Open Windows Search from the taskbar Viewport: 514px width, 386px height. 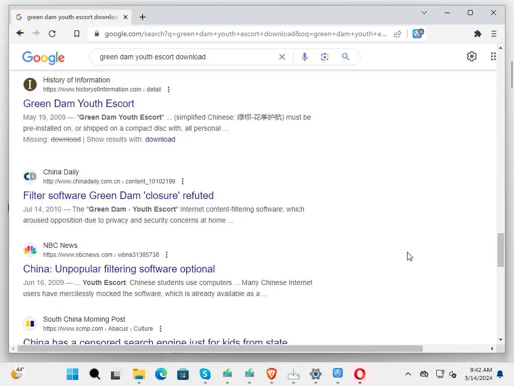pos(94,374)
